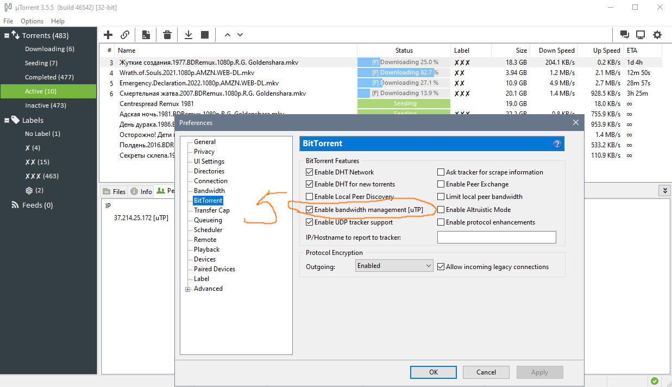Click the Downloading 82.7 % progress bar
672x387 pixels.
(x=404, y=73)
